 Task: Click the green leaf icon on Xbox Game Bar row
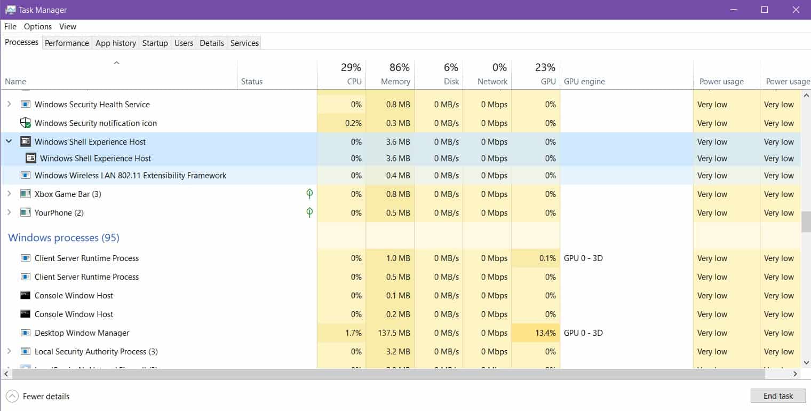[x=309, y=194]
